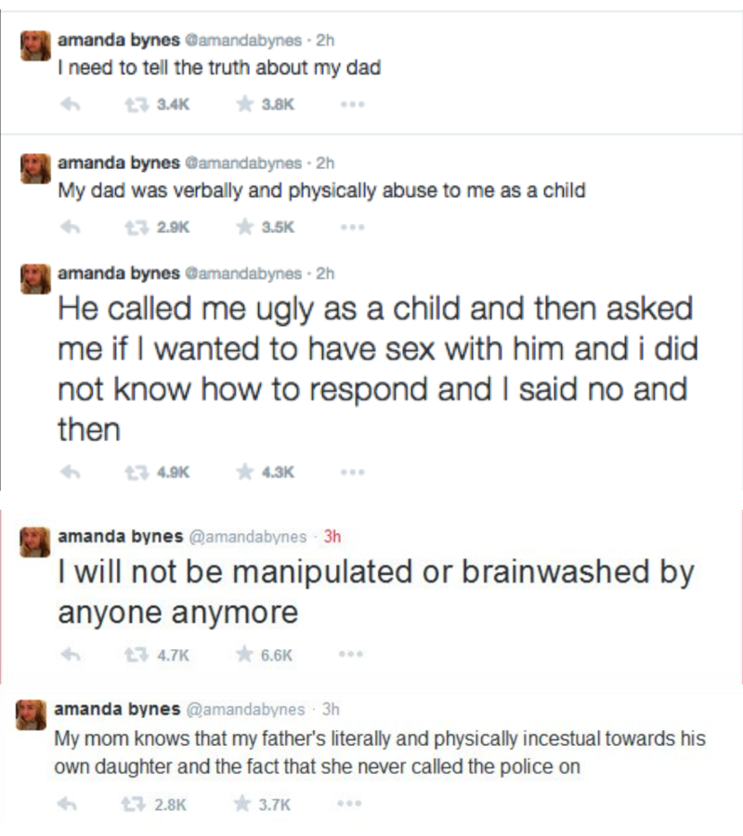Show more actions for the "verbally and physically" tweet
Viewport: 743px width, 836px height.
coord(350,227)
